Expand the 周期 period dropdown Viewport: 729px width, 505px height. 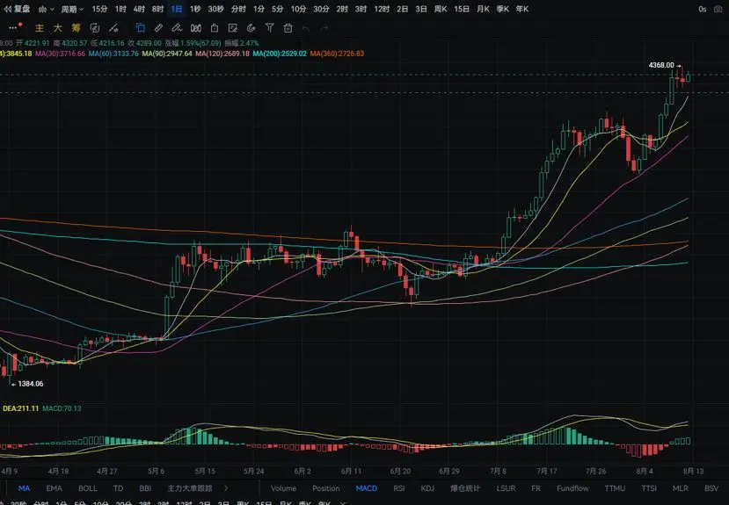[x=72, y=10]
